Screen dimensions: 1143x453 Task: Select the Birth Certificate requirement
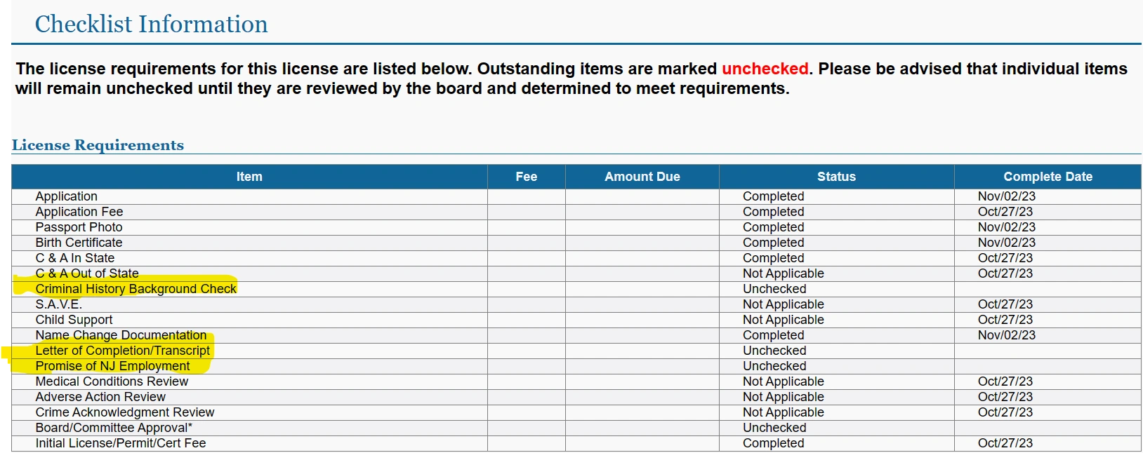pos(79,243)
